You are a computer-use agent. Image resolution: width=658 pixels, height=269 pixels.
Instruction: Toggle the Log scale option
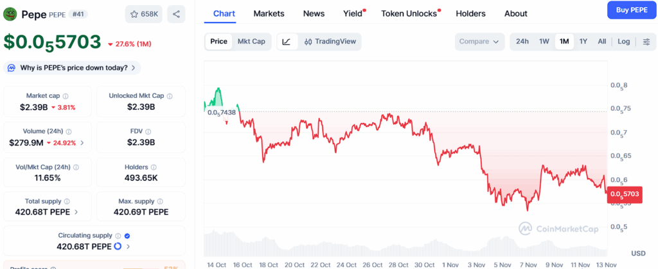click(623, 42)
